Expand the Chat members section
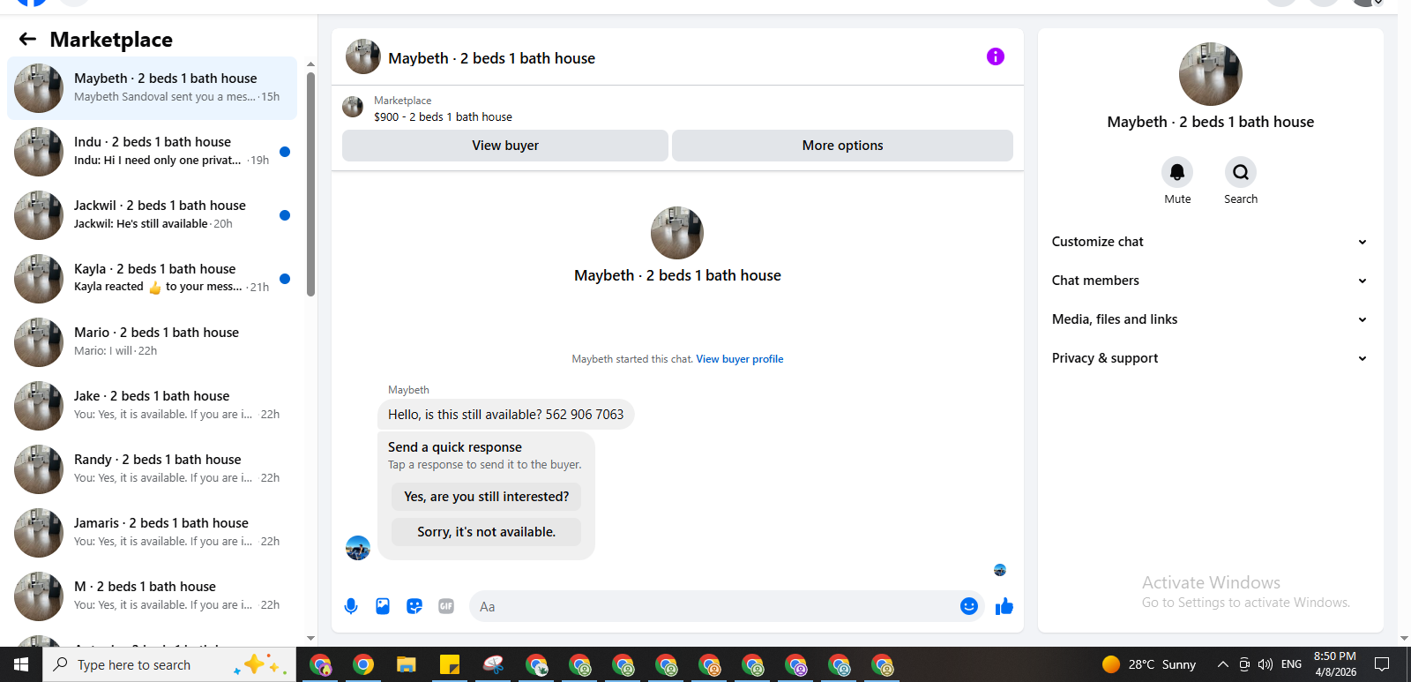1411x682 pixels. [1209, 281]
